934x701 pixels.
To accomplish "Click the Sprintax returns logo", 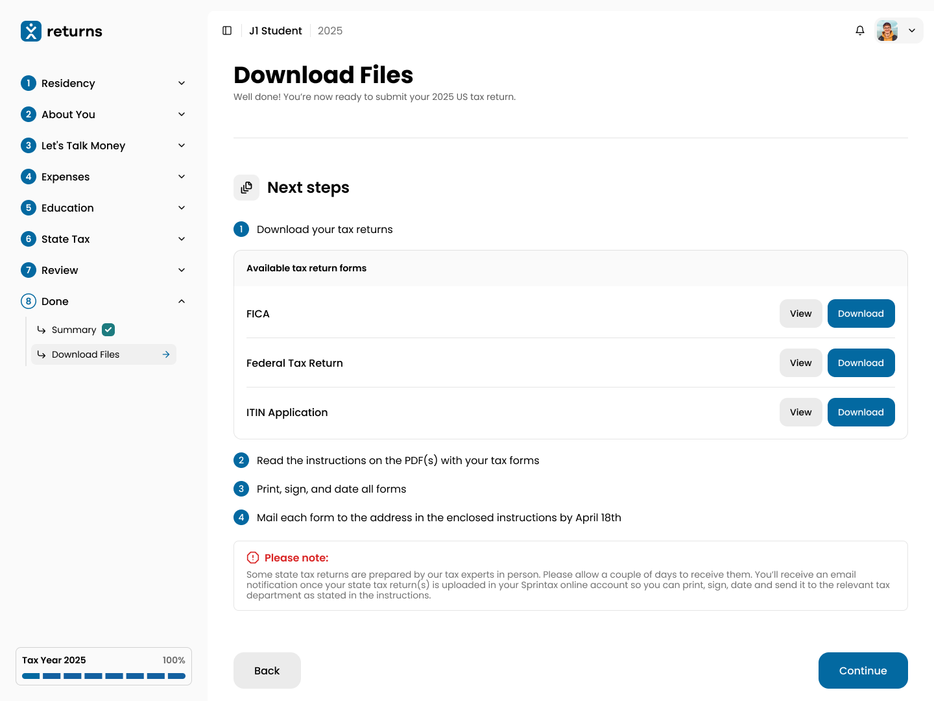I will [x=62, y=31].
